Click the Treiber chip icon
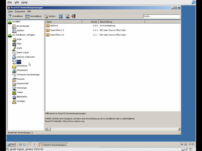Viewport: 202px width, 151px height. tap(14, 93)
